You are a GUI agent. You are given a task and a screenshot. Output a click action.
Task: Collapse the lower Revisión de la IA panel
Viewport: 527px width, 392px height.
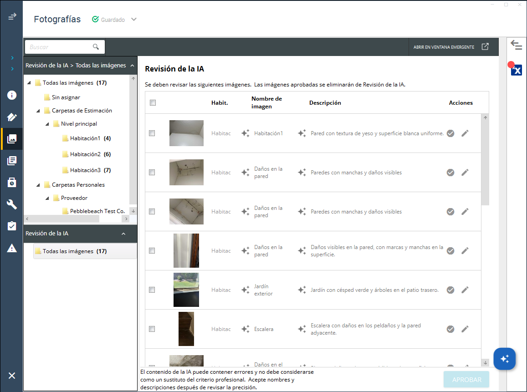pyautogui.click(x=123, y=234)
